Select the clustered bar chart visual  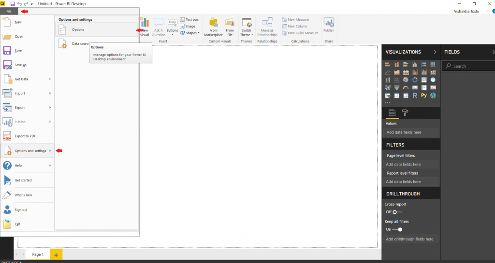click(406, 65)
